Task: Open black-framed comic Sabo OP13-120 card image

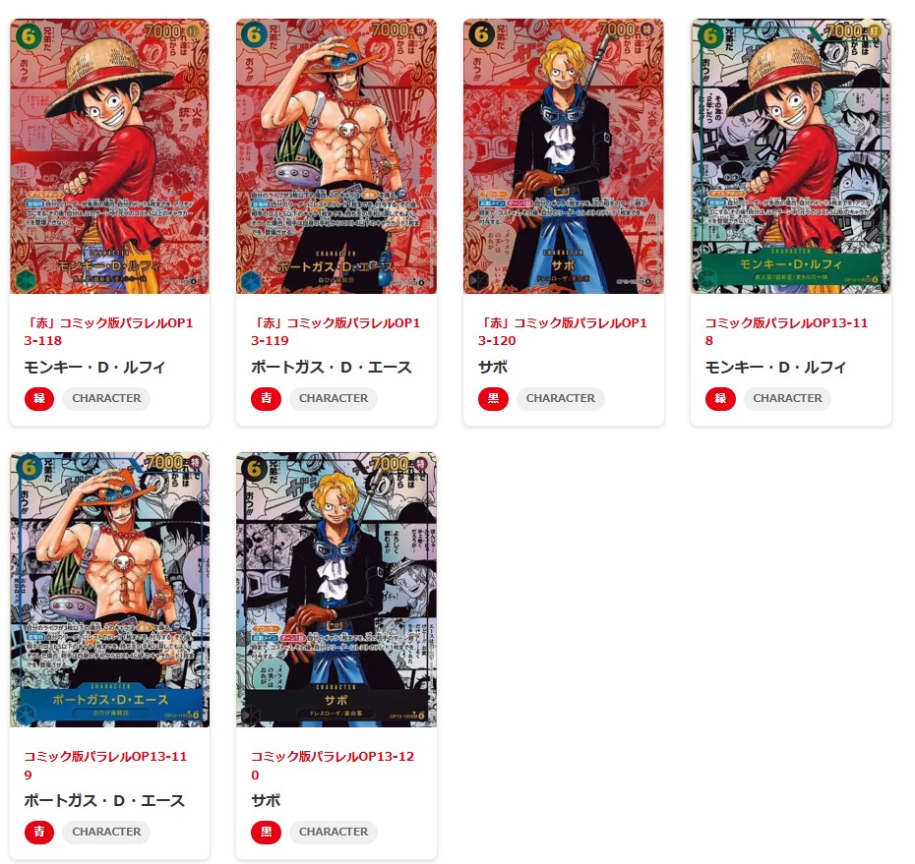Action: point(336,590)
